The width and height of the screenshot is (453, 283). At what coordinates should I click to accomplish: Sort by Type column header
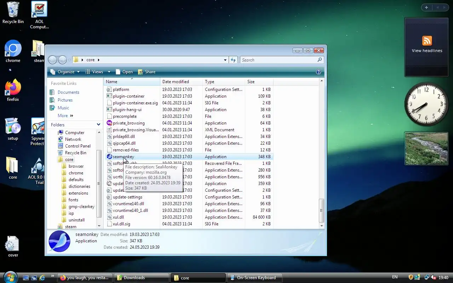pos(224,82)
